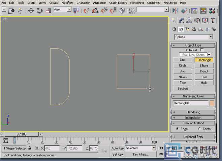
Task: Open the Rendering menu
Action: tap(137, 3)
